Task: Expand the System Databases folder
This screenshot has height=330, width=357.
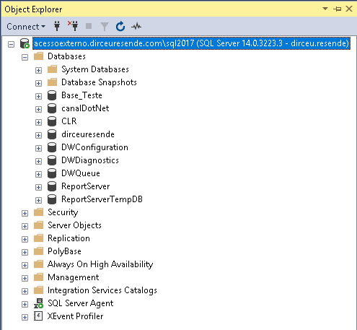Action: [38, 70]
